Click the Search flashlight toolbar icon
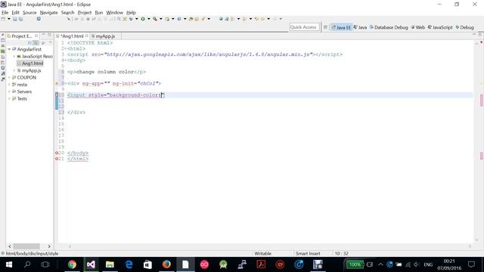This screenshot has height=272, width=484. 203,19
